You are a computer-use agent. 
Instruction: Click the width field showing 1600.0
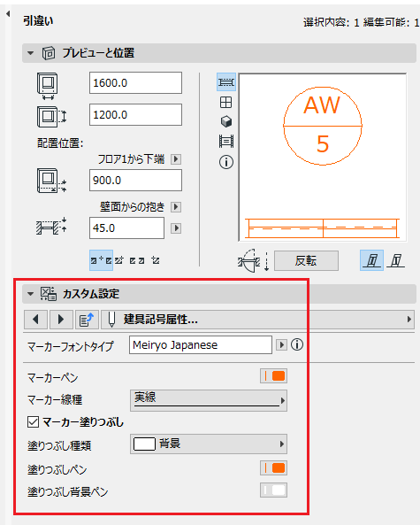(135, 82)
